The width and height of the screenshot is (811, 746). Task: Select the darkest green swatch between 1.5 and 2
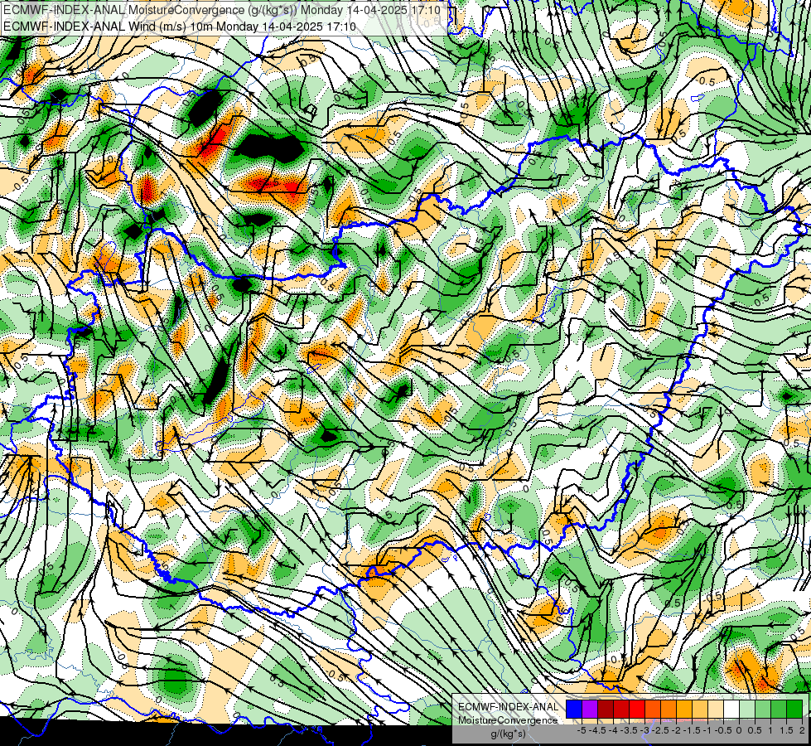click(794, 709)
